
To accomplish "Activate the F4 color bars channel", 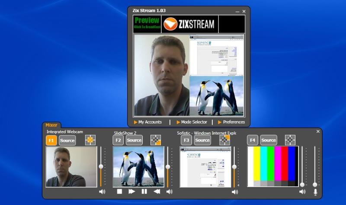I will (x=253, y=140).
